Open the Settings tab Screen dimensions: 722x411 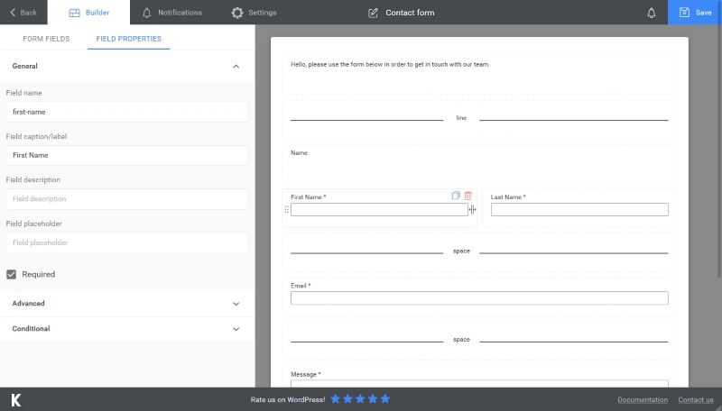tap(254, 13)
